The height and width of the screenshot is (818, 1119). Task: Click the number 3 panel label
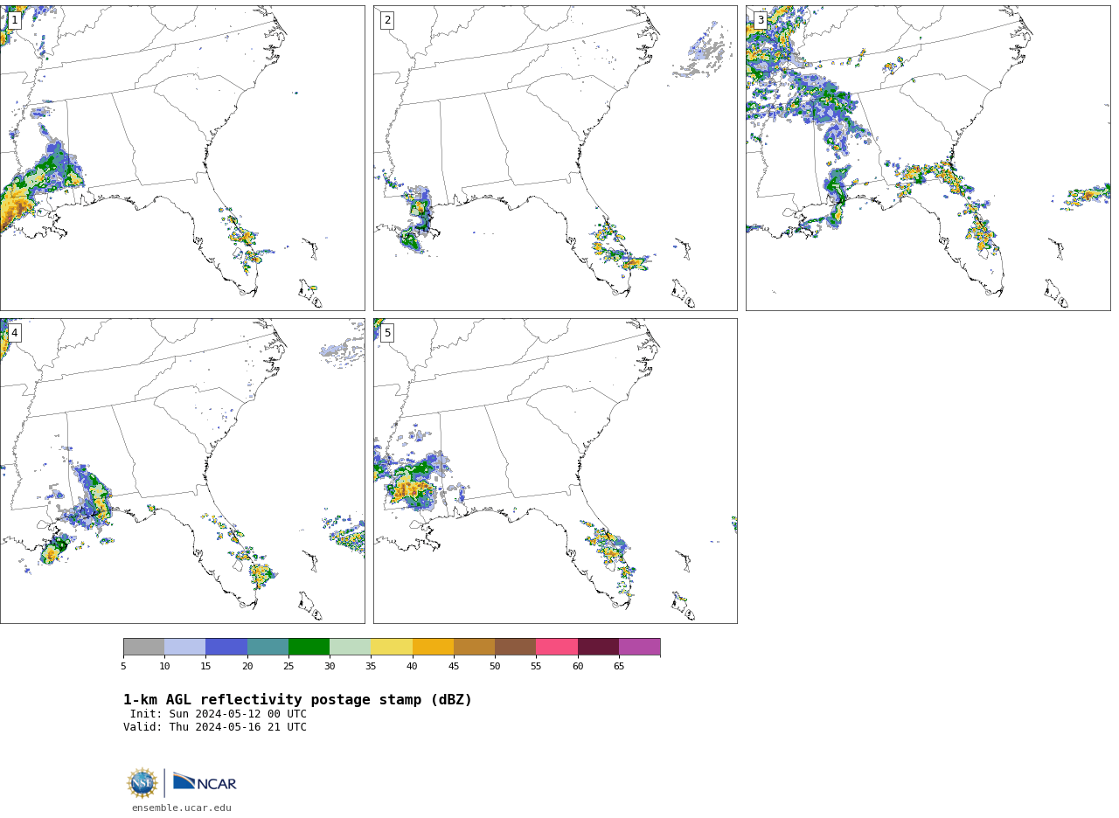[x=760, y=20]
